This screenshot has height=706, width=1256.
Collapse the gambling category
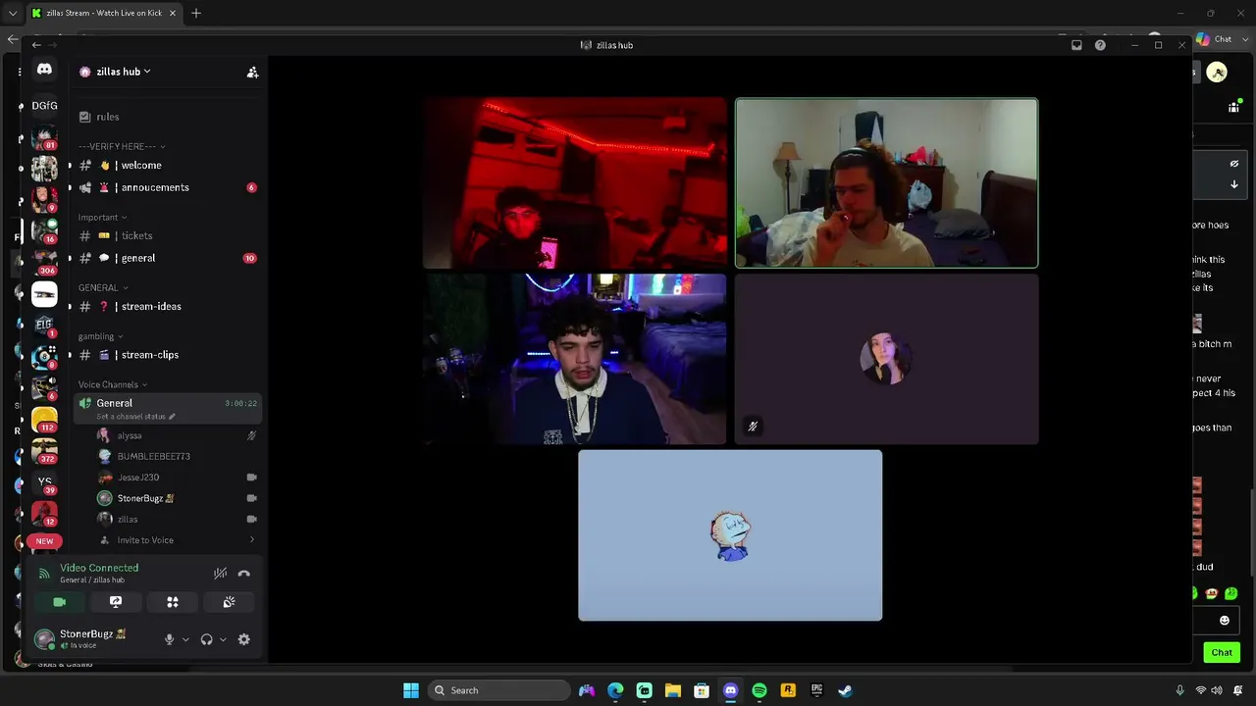point(101,336)
